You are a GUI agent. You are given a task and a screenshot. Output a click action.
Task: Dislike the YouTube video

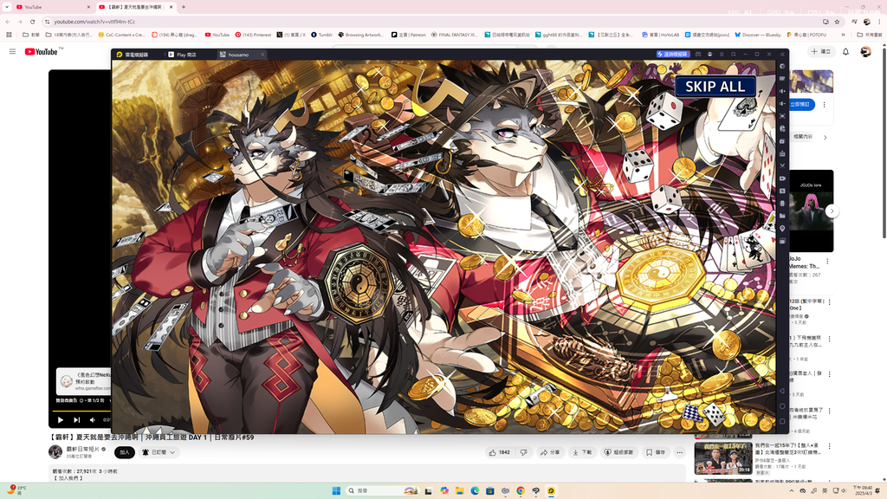tap(524, 452)
